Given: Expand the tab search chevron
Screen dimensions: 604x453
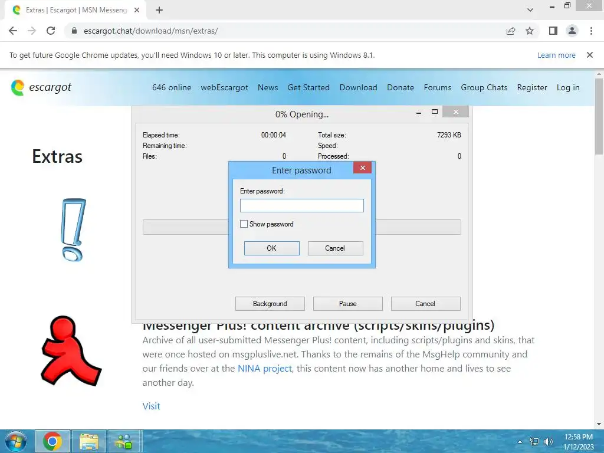Looking at the screenshot, I should [x=530, y=10].
